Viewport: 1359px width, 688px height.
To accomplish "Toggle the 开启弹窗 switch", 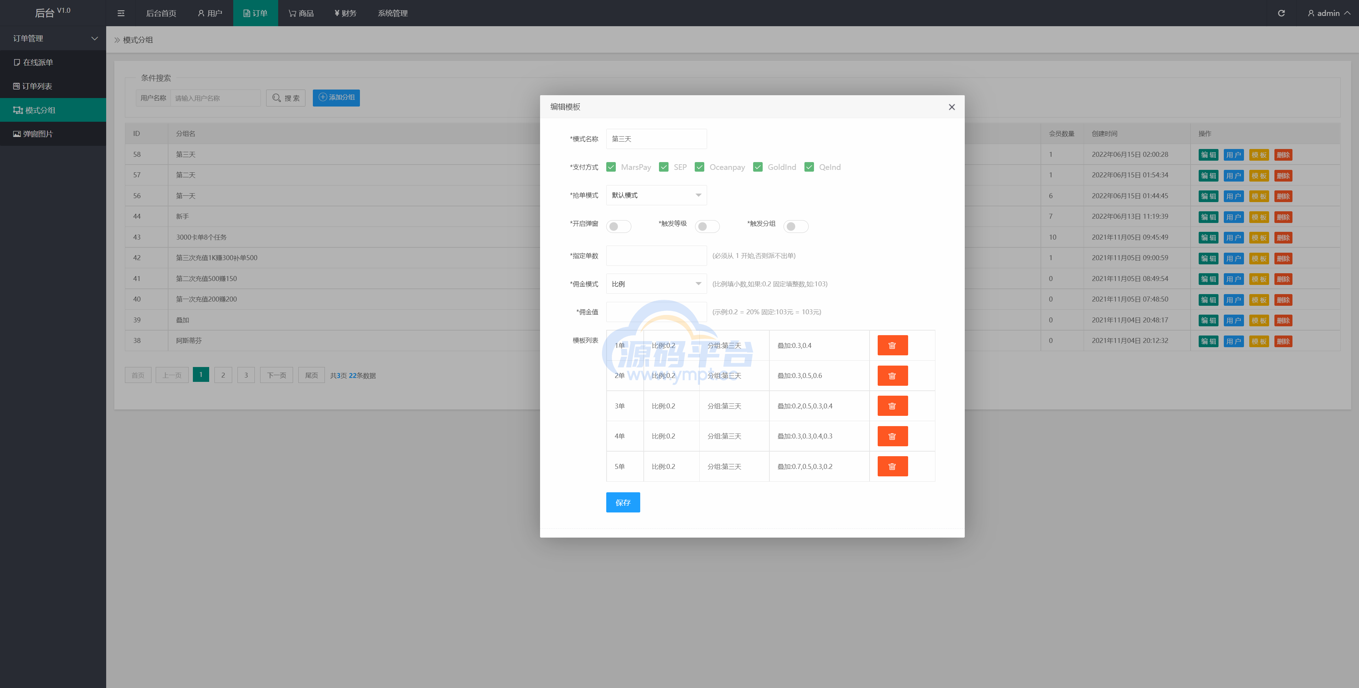I will (x=618, y=227).
